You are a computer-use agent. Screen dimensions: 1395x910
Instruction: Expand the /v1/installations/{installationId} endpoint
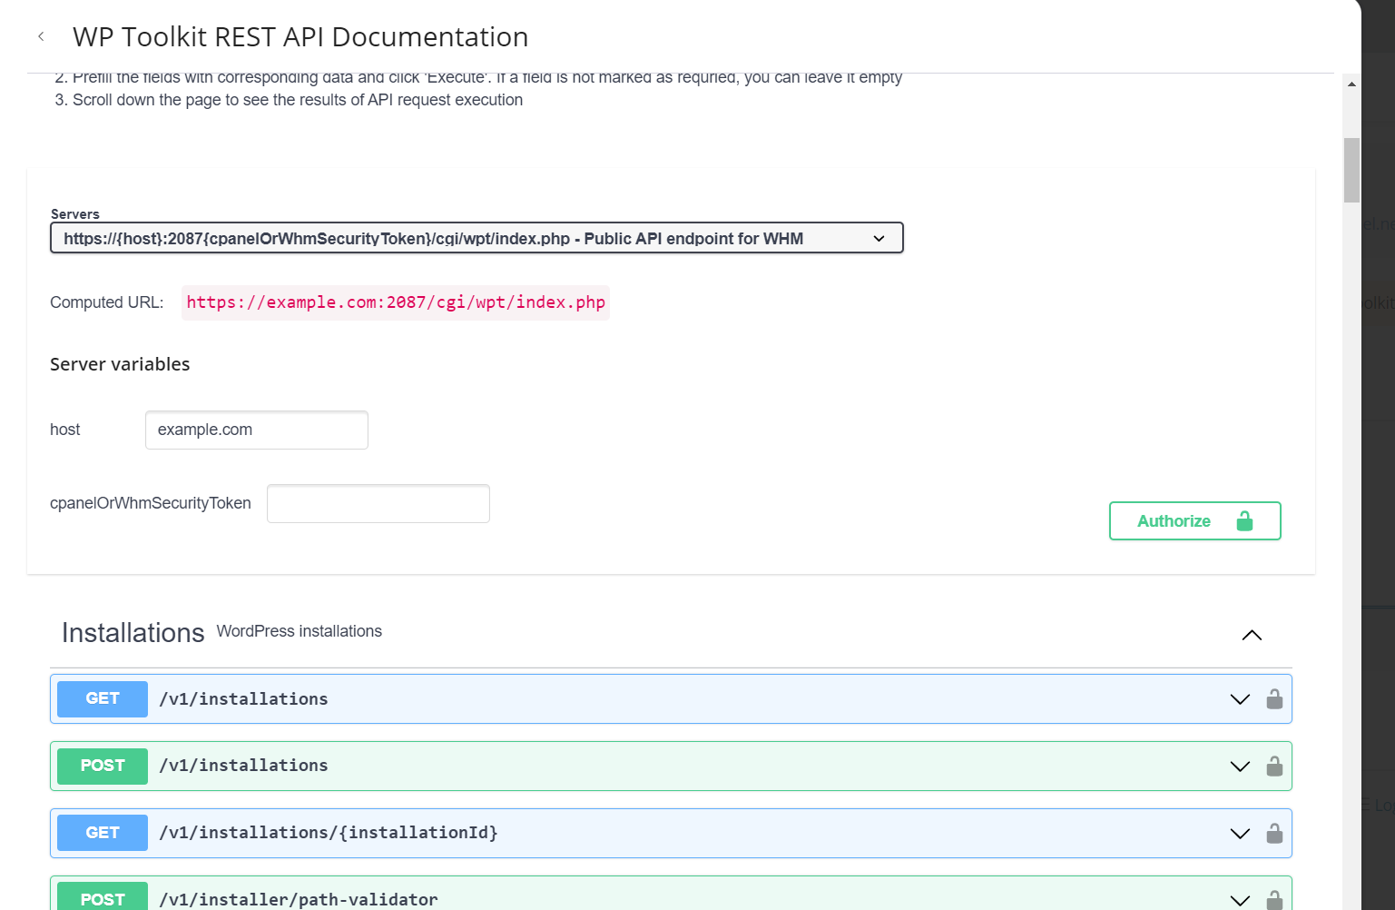[1240, 833]
